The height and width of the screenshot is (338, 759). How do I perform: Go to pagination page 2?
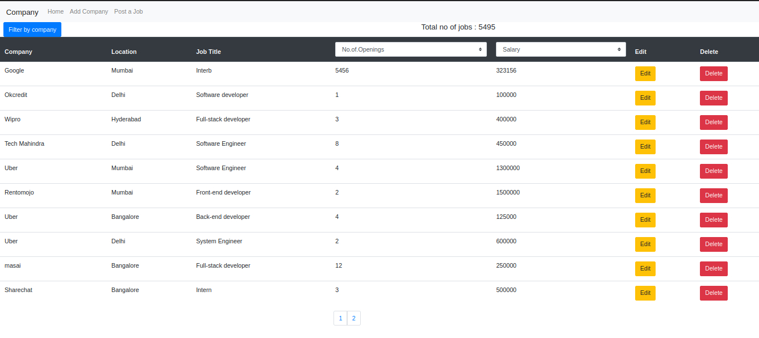pos(354,318)
